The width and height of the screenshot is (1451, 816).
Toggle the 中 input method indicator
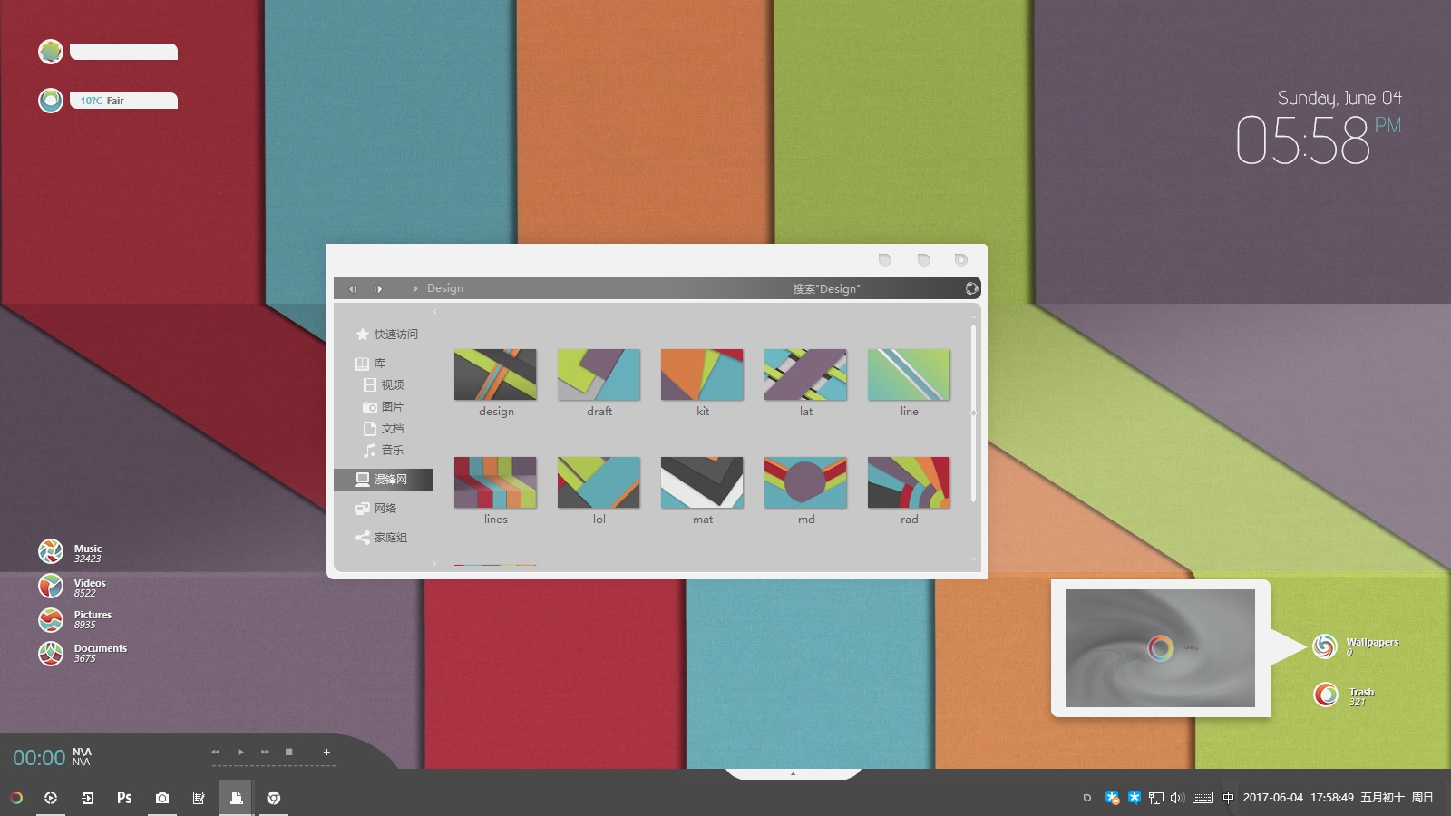[x=1228, y=798]
